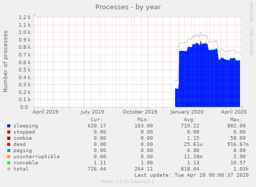Click the '1.2 k' y-axis tick label
Screen dimensions: 256x187
25,17
